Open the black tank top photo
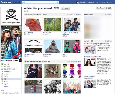The width and height of the screenshot is (115, 94). pyautogui.click(x=33, y=71)
